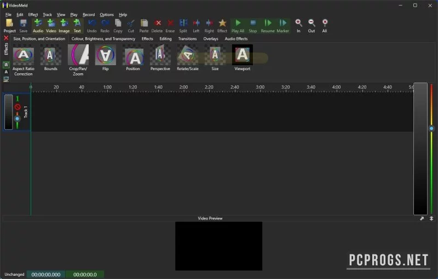The width and height of the screenshot is (438, 279).
Task: Zoom Out on the timeline
Action: (312, 26)
